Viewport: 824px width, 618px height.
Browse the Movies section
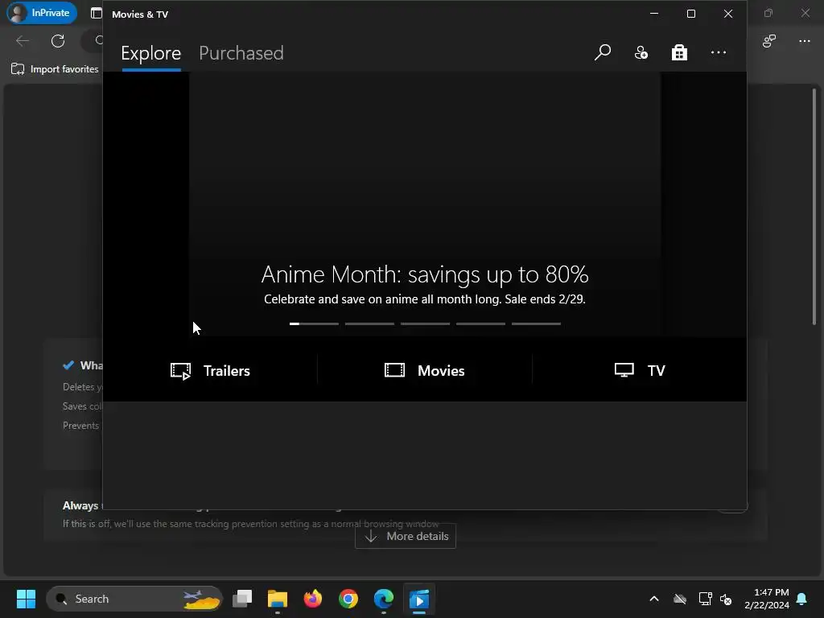(425, 371)
